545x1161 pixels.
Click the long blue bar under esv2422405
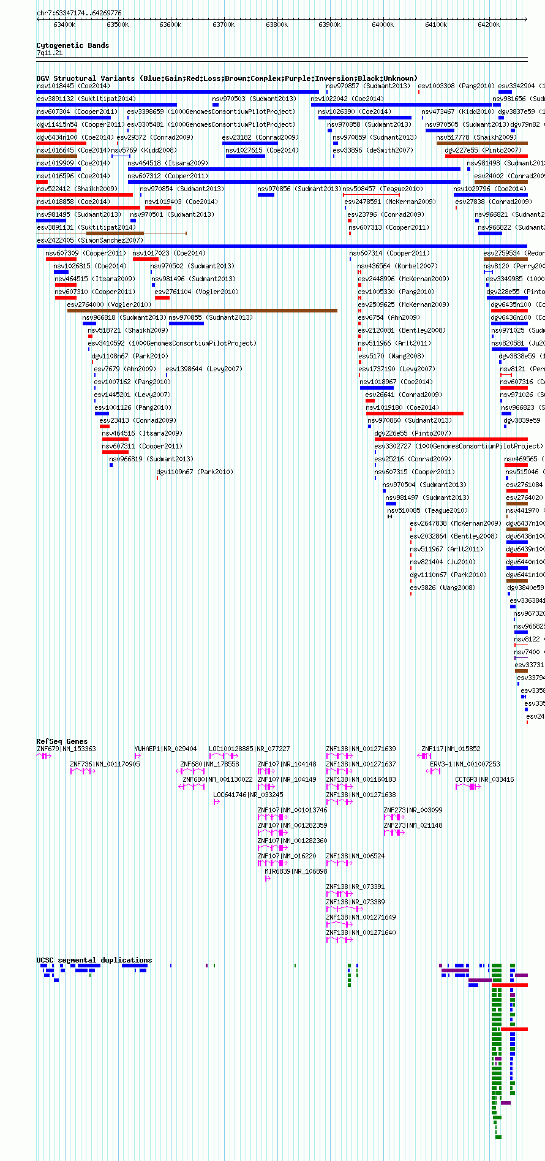282,246
